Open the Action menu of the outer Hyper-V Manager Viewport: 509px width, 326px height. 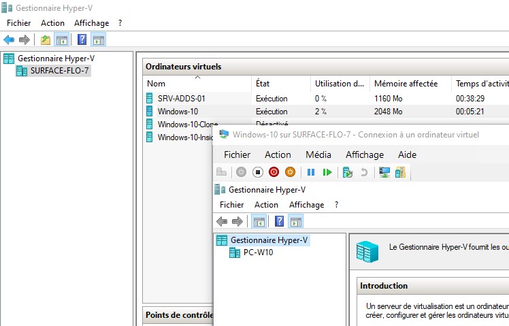click(x=52, y=23)
